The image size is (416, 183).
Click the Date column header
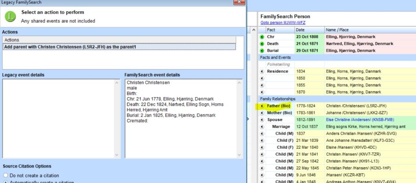[x=309, y=30]
